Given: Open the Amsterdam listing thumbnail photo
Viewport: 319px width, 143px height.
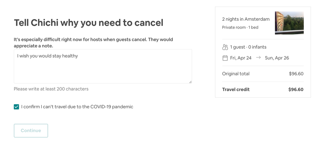Looking at the screenshot, I should click(289, 23).
